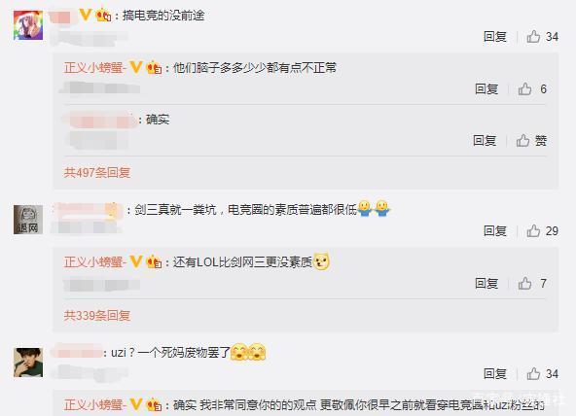
Task: Reply to the 确实 comment
Action: pos(485,141)
